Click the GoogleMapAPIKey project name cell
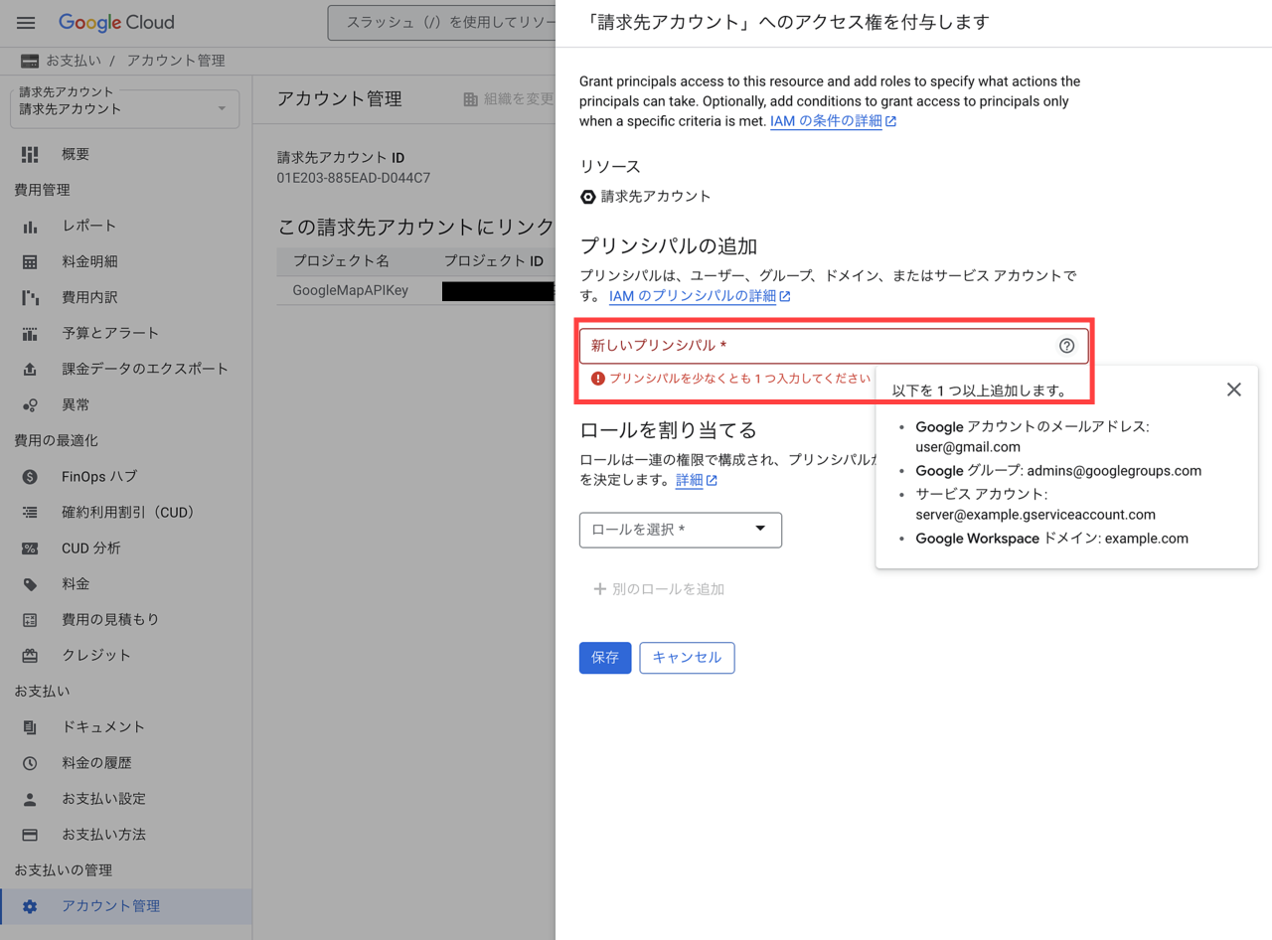This screenshot has height=940, width=1272. click(351, 291)
